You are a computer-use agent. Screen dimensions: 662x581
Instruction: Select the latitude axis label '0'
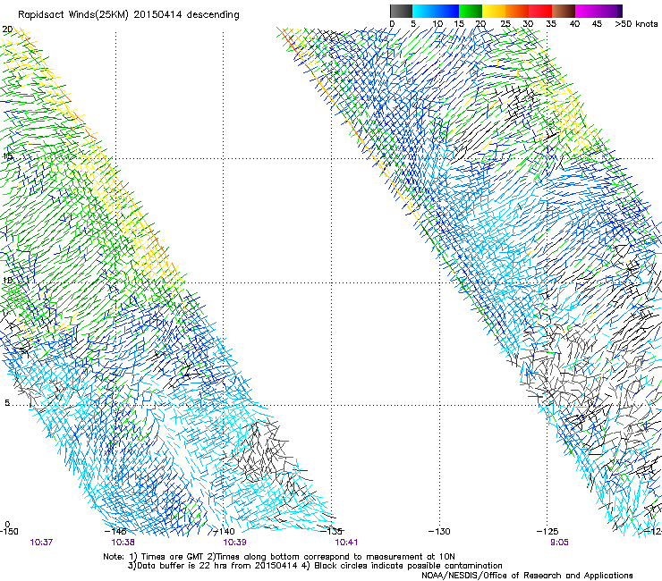7,525
